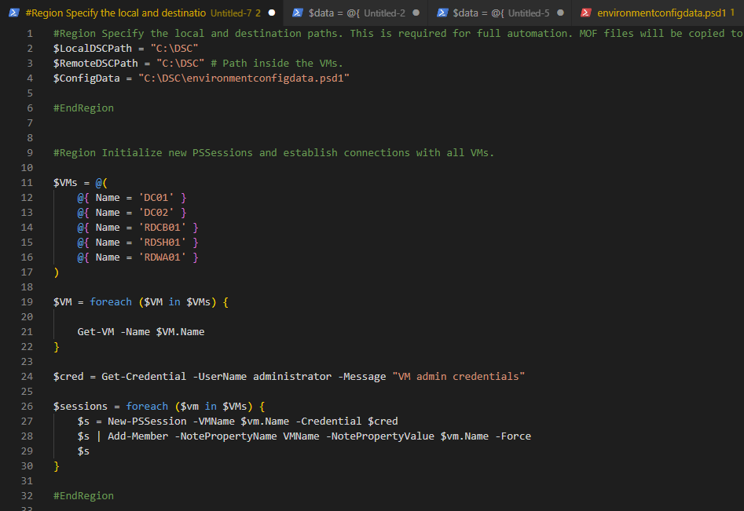Click the 'RDSH01' string value
Image resolution: width=744 pixels, height=511 pixels.
[x=162, y=243]
